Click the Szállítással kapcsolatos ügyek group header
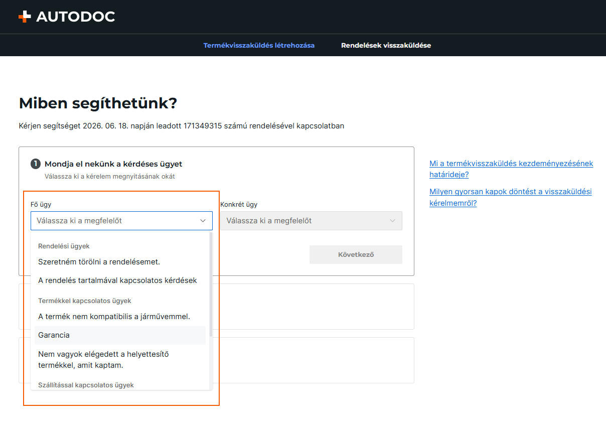The height and width of the screenshot is (435, 606). point(86,385)
